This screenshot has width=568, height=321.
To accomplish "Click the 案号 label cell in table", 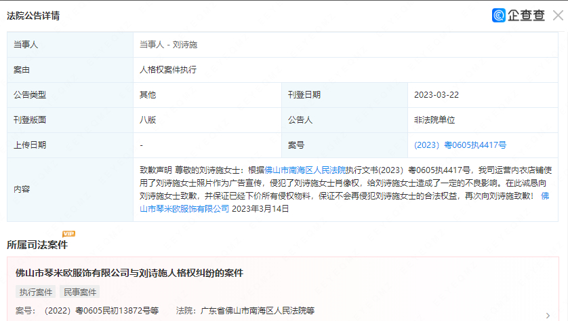I will click(344, 145).
